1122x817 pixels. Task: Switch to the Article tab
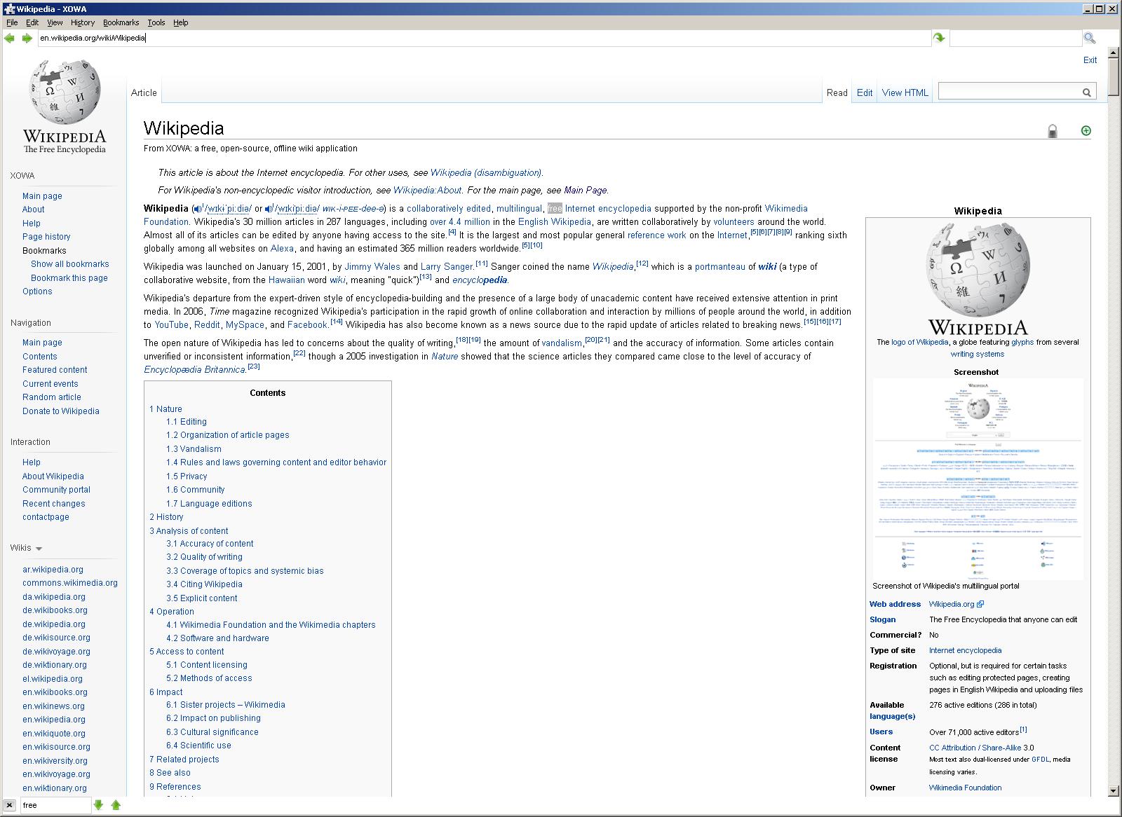click(144, 92)
